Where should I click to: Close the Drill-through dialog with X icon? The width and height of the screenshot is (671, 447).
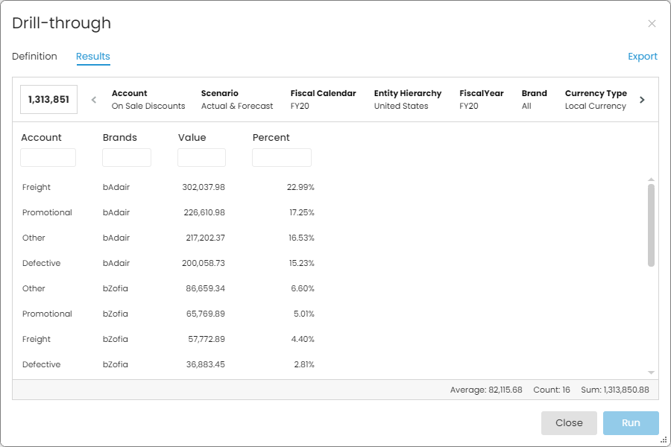[x=652, y=24]
